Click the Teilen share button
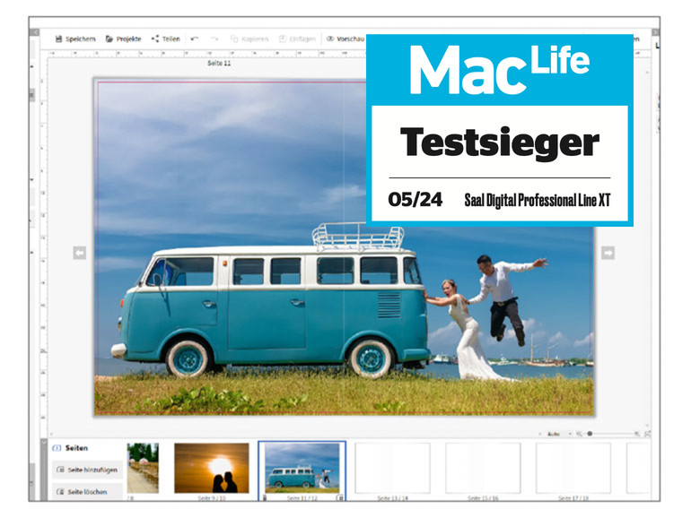This screenshot has height=518, width=691. [166, 39]
